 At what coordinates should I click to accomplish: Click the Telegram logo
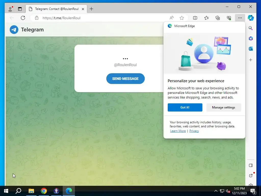(x=14, y=30)
